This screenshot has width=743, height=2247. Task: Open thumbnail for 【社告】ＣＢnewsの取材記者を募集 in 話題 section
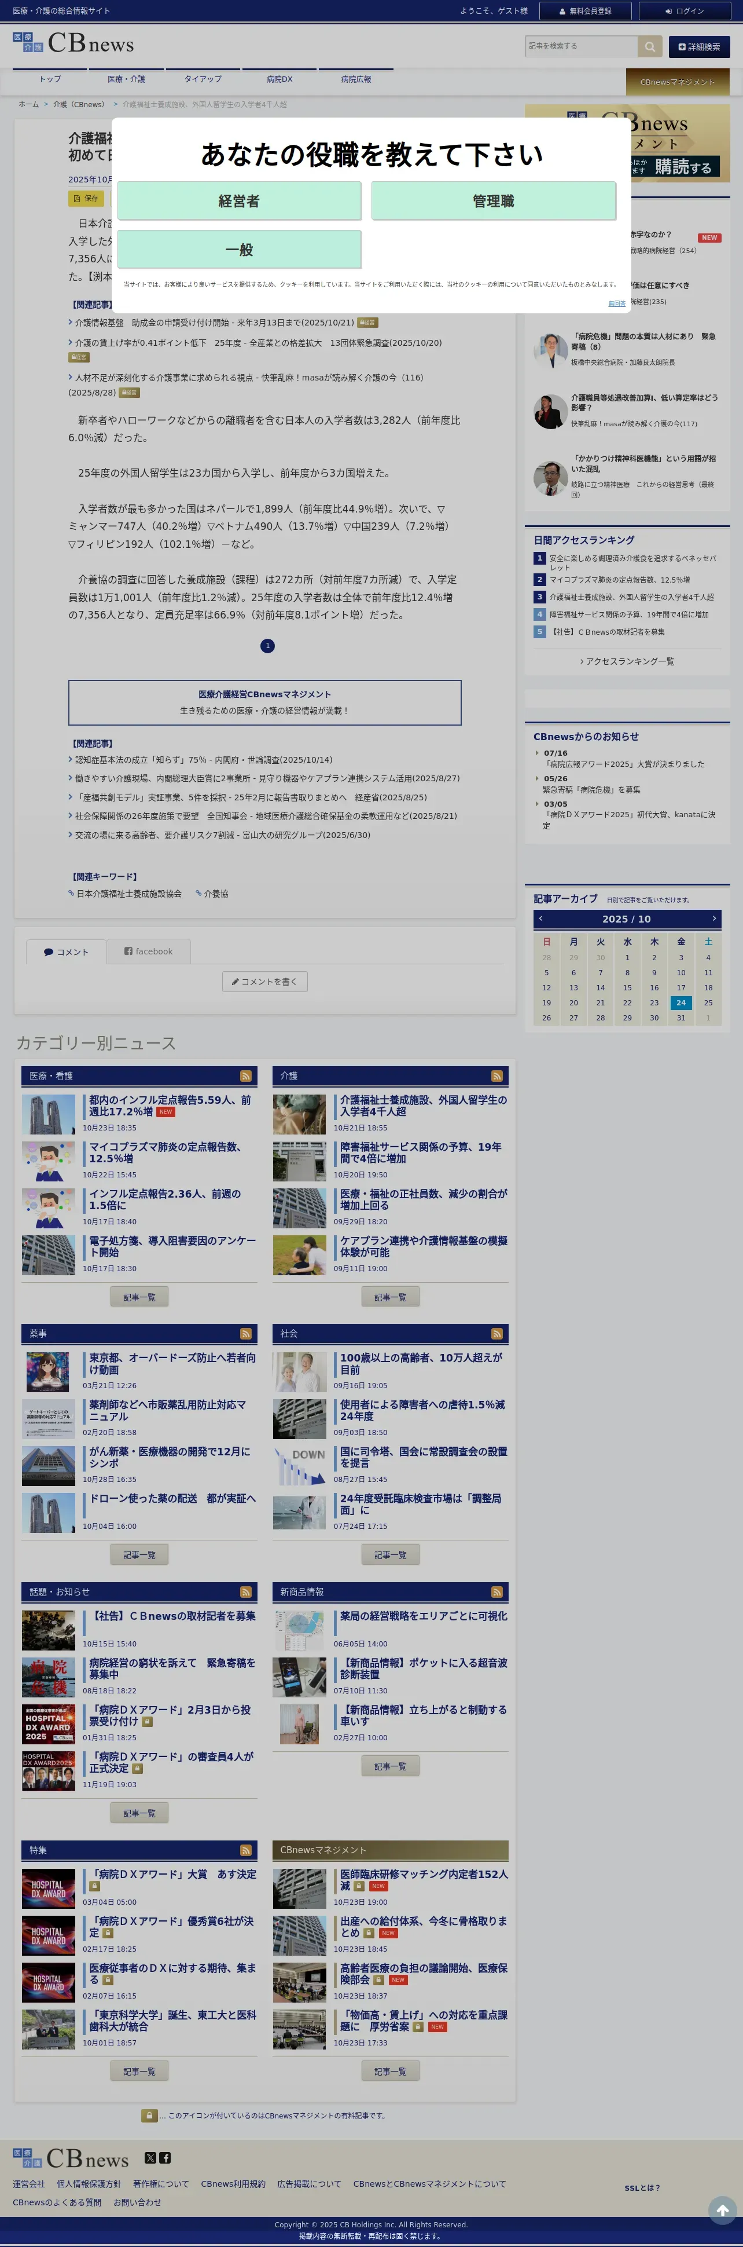point(49,1630)
